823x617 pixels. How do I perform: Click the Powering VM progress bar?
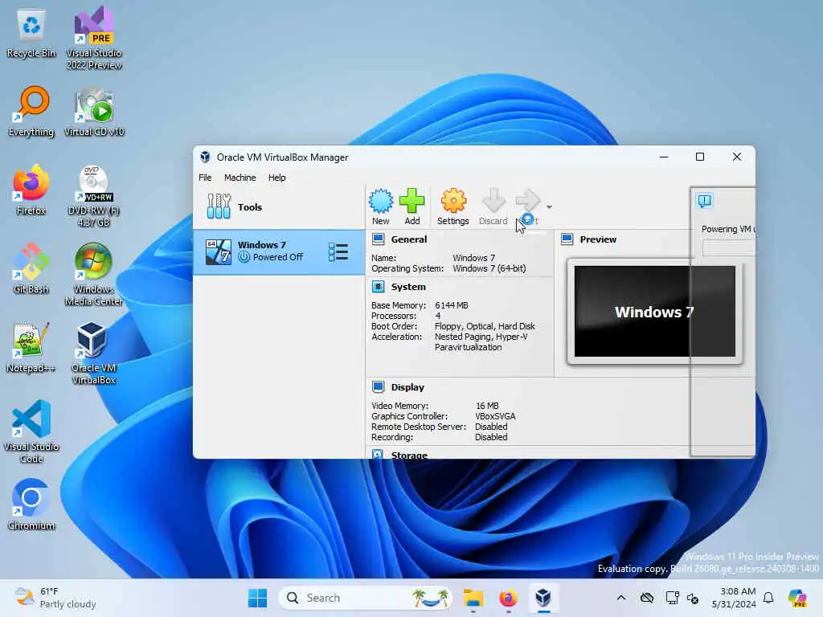(x=728, y=248)
